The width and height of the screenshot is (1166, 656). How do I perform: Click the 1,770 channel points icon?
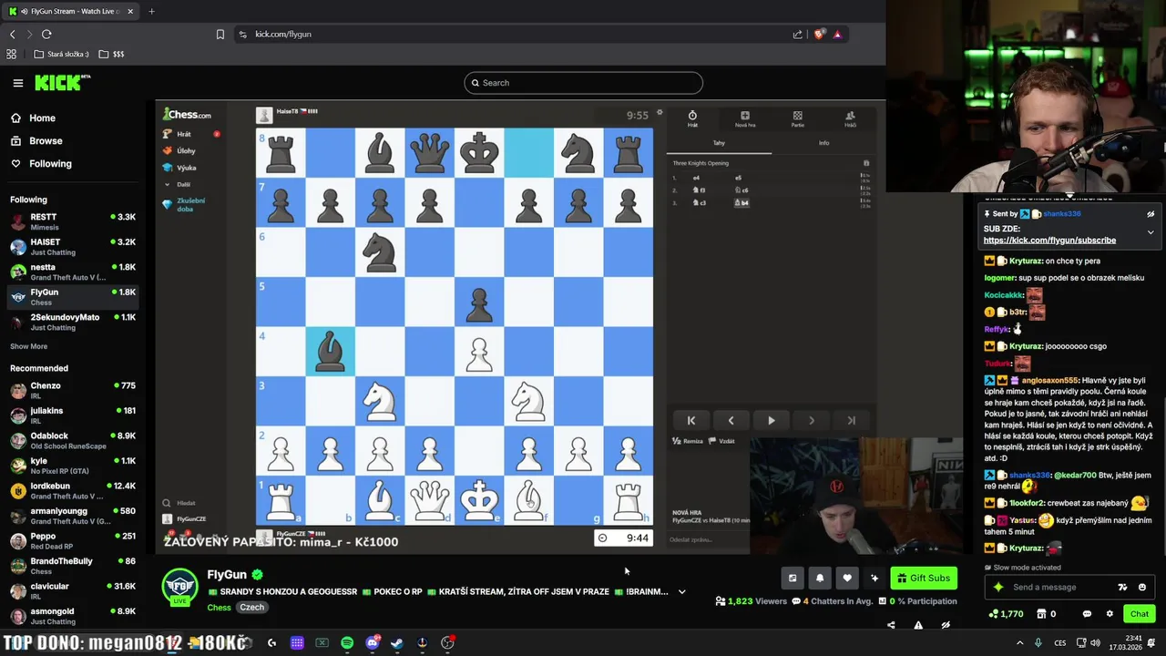[x=1007, y=614]
